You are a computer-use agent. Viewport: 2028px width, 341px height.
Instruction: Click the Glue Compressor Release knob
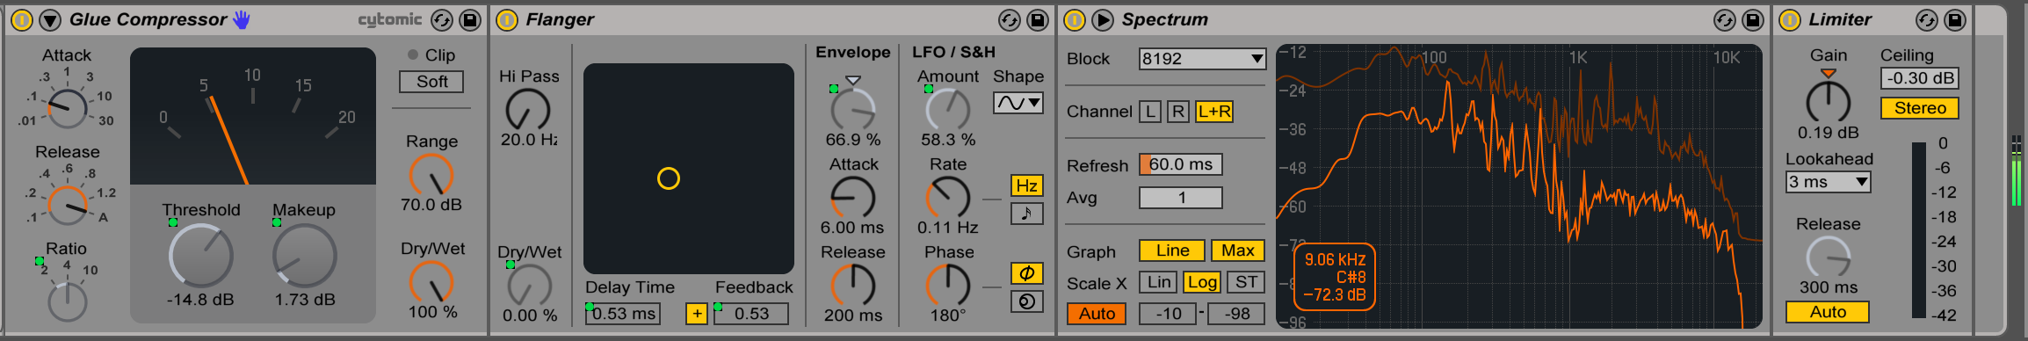67,205
